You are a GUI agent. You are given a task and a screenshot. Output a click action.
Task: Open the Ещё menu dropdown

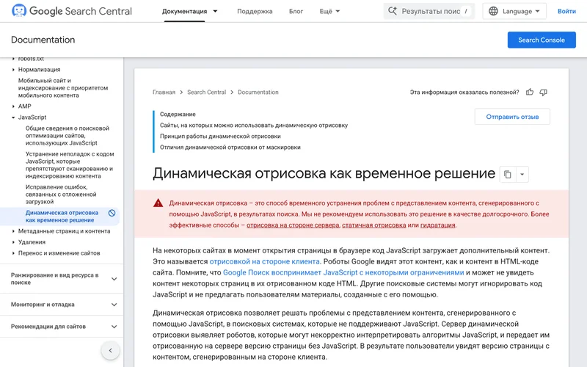[x=329, y=11]
